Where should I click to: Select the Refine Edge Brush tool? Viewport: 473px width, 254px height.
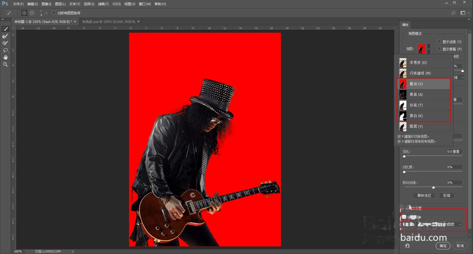(x=5, y=36)
